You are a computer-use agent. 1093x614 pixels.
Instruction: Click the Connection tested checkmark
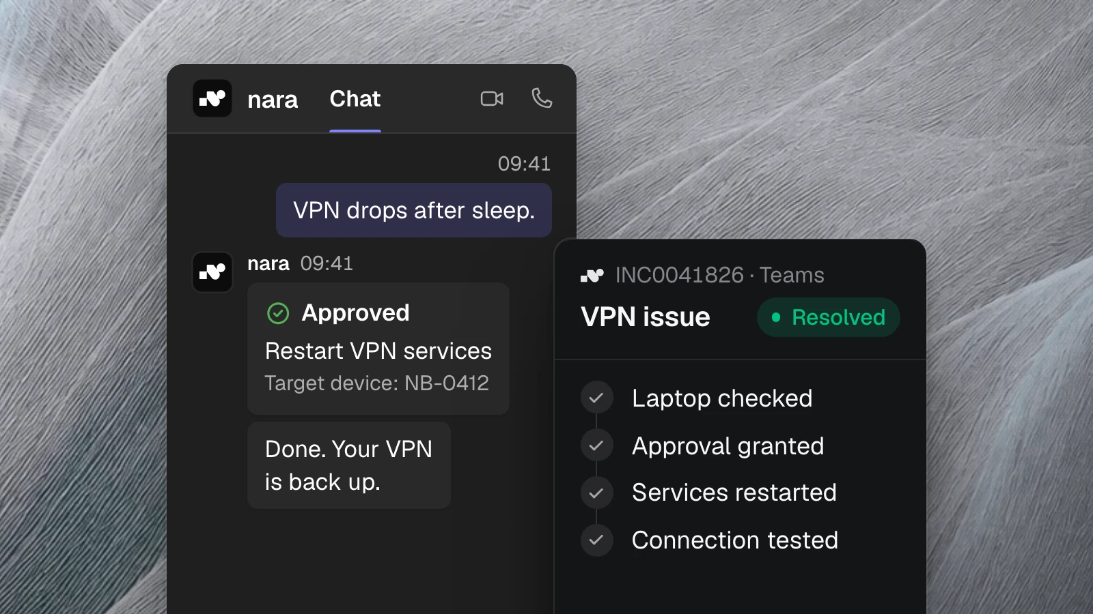point(596,540)
